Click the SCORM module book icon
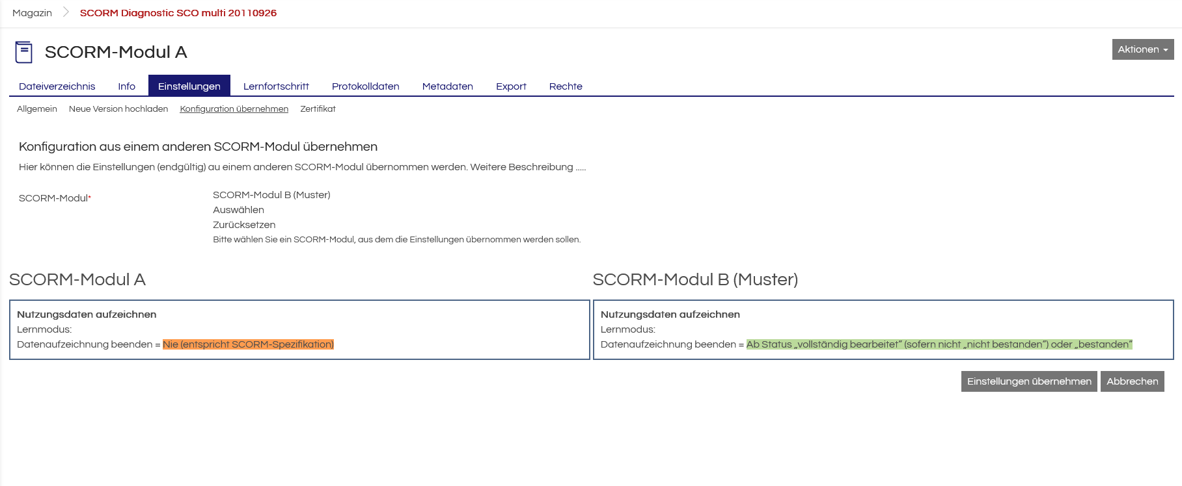The width and height of the screenshot is (1182, 486). pyautogui.click(x=24, y=52)
